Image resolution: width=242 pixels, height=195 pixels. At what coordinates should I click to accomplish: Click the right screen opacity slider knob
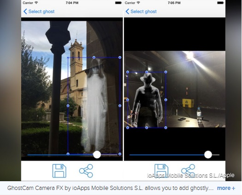pyautogui.click(x=208, y=155)
